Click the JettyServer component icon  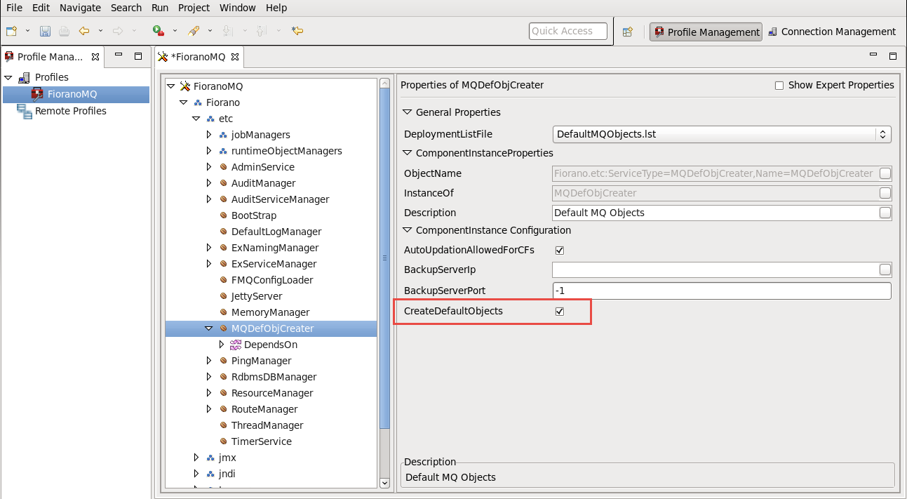point(223,296)
